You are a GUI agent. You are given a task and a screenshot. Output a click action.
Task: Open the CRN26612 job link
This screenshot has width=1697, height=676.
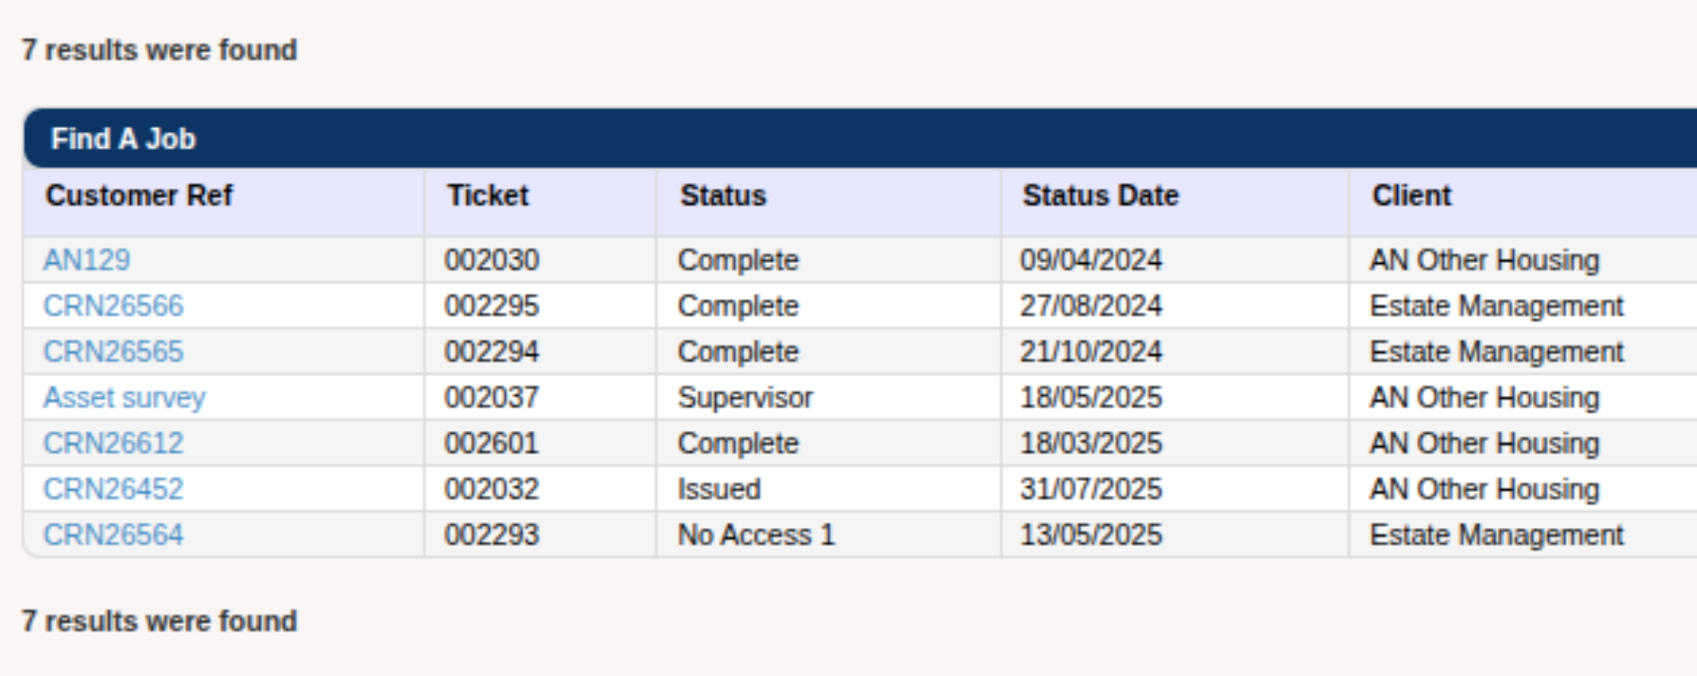click(x=113, y=443)
